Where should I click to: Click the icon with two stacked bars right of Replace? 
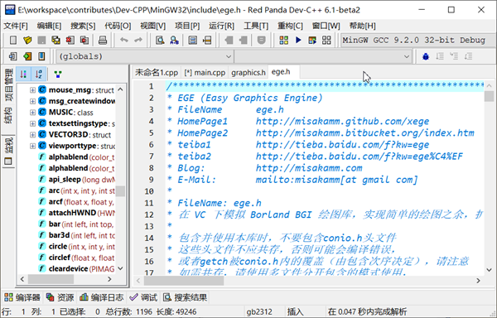(192, 41)
